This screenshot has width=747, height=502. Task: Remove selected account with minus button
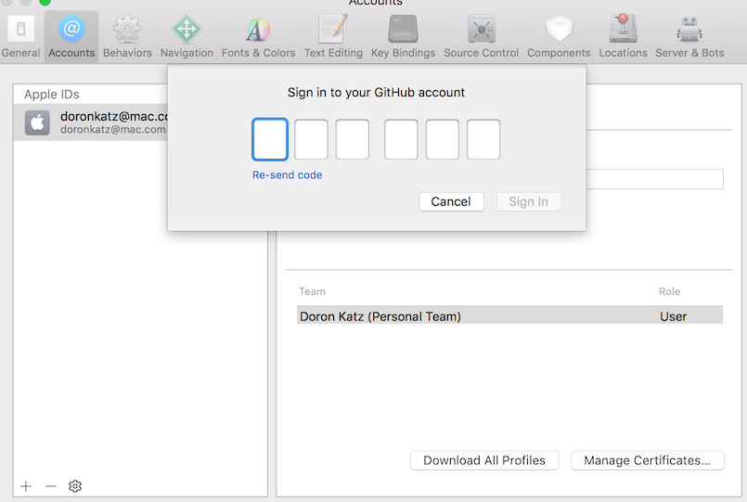[50, 486]
